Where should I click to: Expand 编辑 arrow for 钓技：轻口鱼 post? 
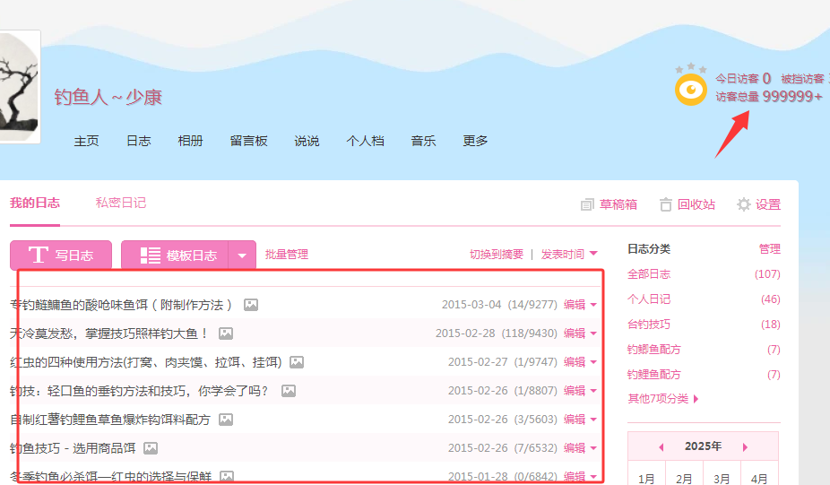click(593, 391)
